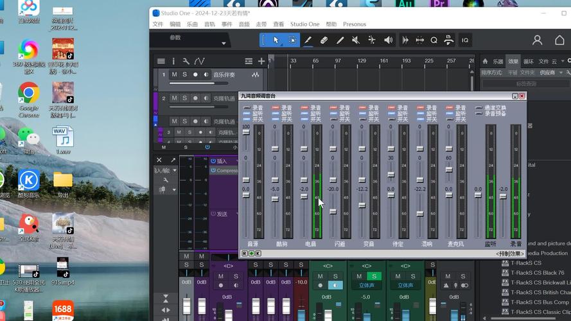
Task: Click the K icon in mixer footer
Action: pos(258,254)
